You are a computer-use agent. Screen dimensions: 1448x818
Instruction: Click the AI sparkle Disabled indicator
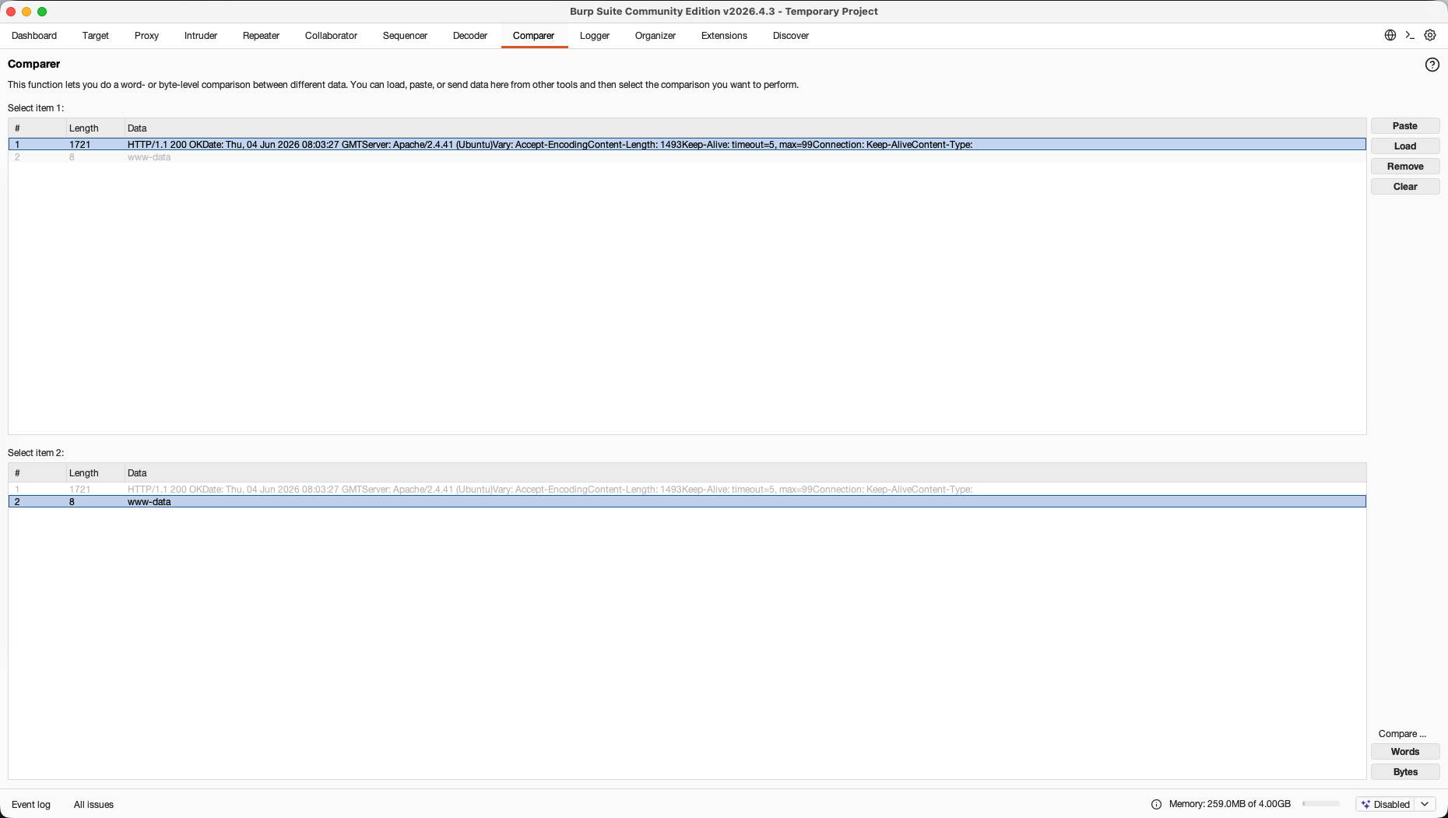point(1386,805)
